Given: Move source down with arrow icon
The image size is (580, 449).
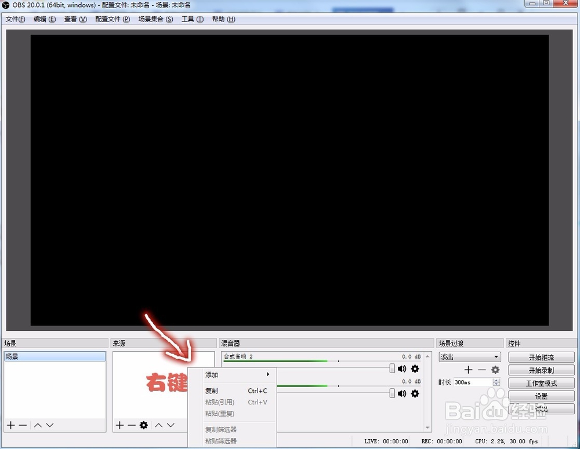Looking at the screenshot, I should pyautogui.click(x=171, y=425).
